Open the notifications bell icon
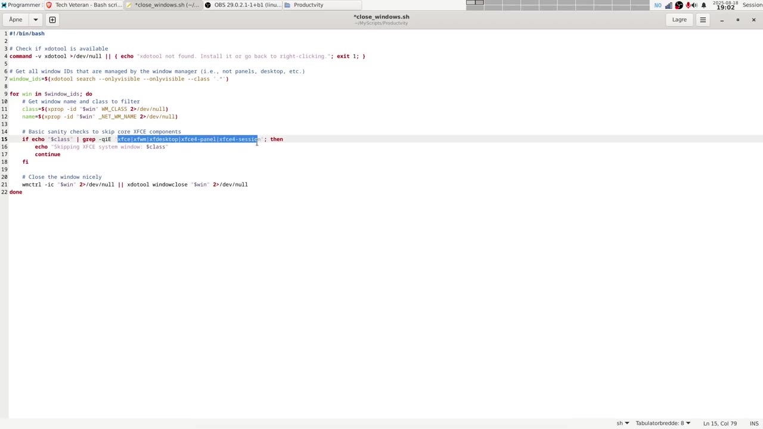 click(704, 5)
